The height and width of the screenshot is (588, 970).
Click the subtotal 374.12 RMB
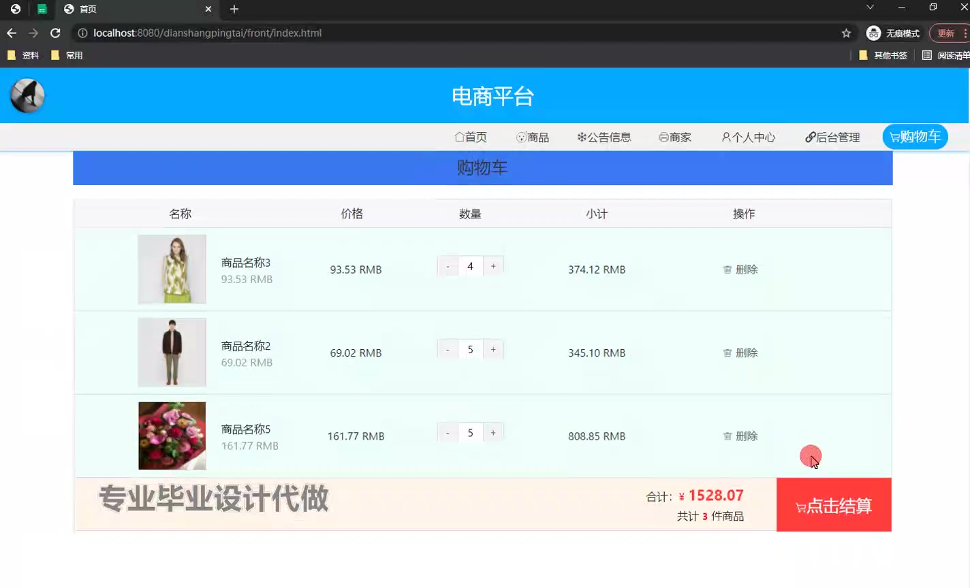click(597, 269)
